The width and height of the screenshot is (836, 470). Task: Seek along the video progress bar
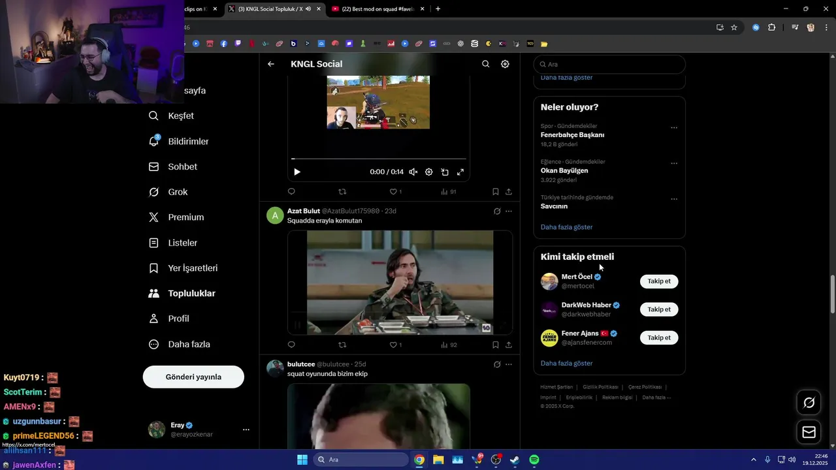[379, 159]
